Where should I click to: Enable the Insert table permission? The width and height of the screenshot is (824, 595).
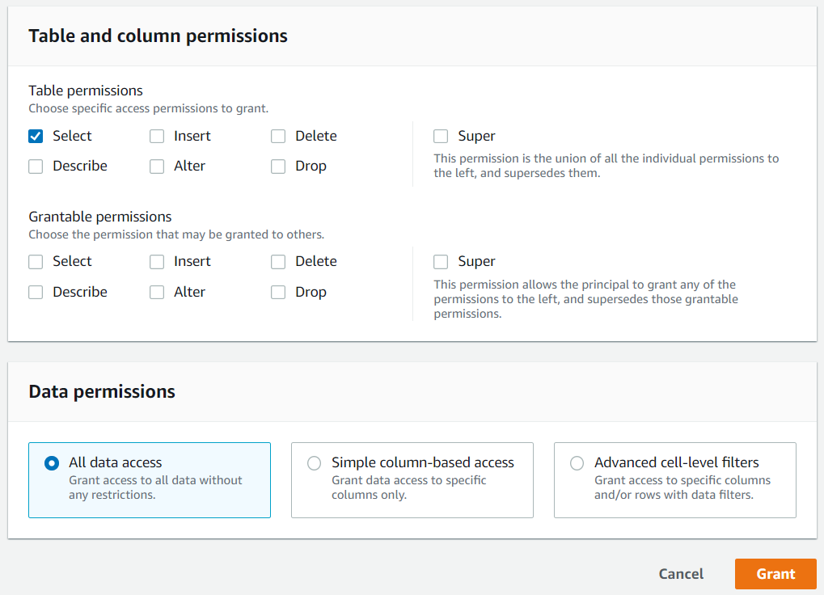pyautogui.click(x=157, y=137)
